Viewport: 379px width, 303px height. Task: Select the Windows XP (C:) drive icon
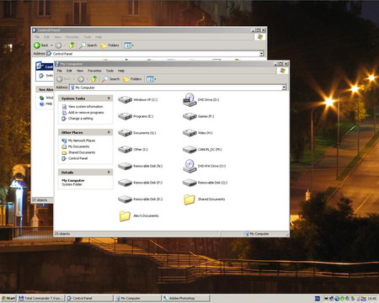(125, 99)
